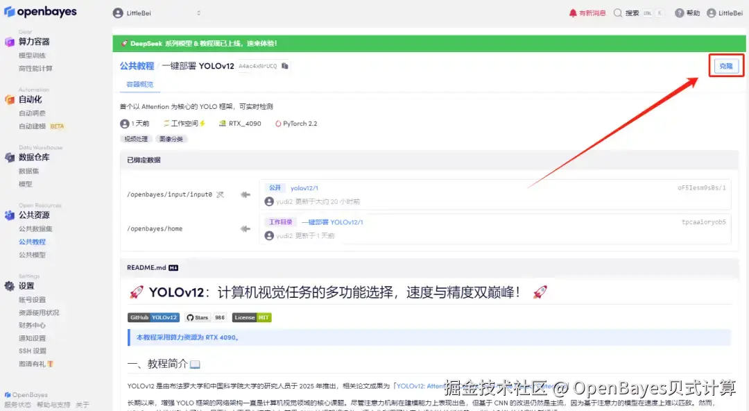
Task: Click the GitHub YOLOv12 badge
Action: [x=154, y=317]
